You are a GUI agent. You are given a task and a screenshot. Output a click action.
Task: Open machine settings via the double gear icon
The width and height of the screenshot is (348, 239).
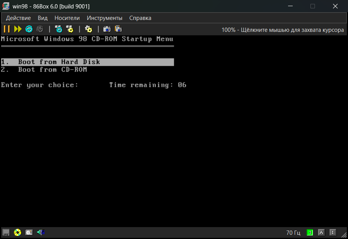89,29
